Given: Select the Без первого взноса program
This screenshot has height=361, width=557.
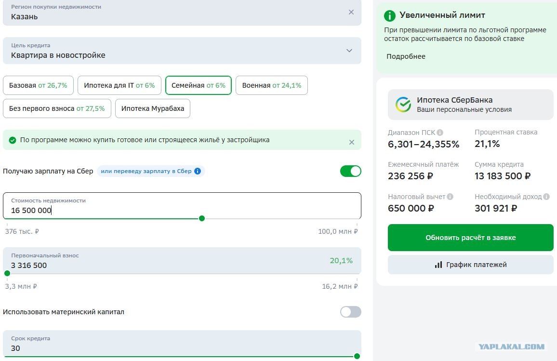Looking at the screenshot, I should 57,108.
